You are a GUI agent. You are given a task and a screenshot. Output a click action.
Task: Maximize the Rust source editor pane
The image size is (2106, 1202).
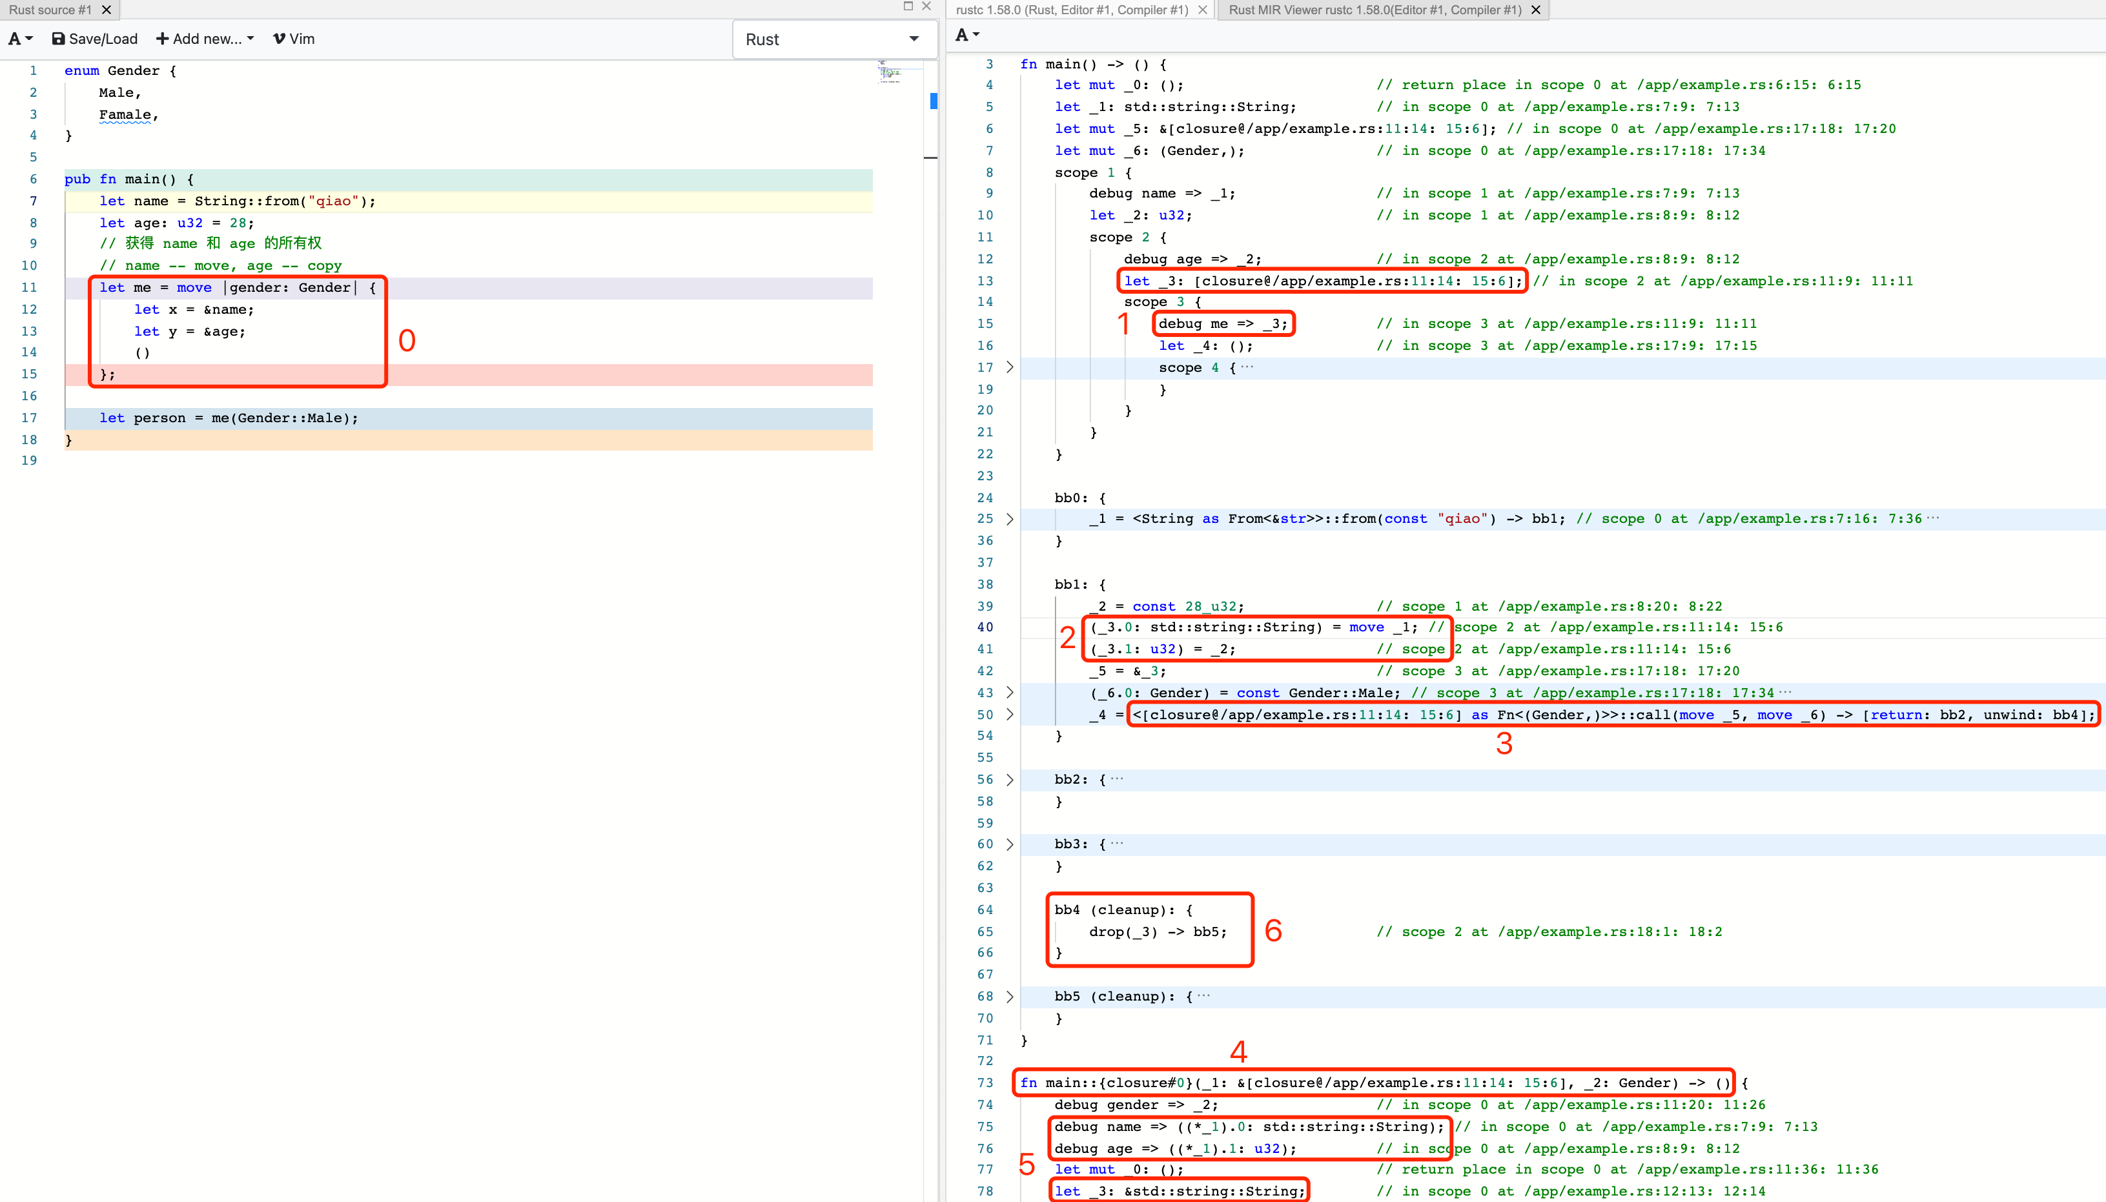click(908, 6)
